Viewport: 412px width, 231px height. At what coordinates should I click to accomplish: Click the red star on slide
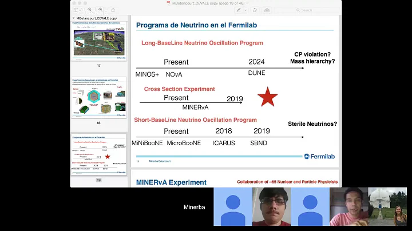pos(267,97)
